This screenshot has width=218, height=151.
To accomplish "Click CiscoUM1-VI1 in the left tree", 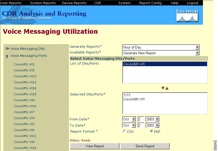I will pyautogui.click(x=24, y=64).
